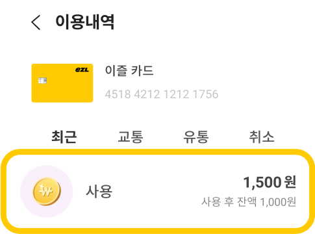The image size is (315, 234).
Task: Click the ezl logo on the card
Action: tap(82, 70)
